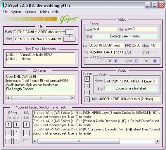
Task: Select audio stream 3 button
Action: pyautogui.click(x=87, y=92)
